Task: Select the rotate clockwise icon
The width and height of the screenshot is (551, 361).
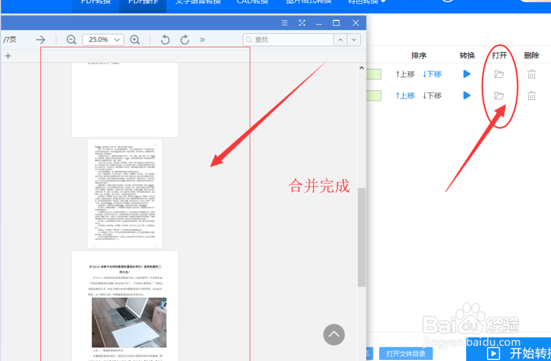Action: [x=185, y=39]
